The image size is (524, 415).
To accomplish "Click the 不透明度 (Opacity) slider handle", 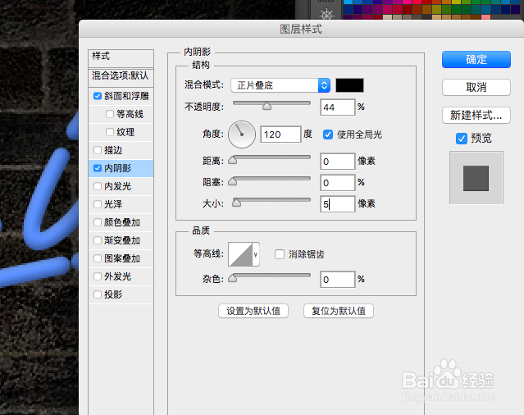I will (267, 107).
